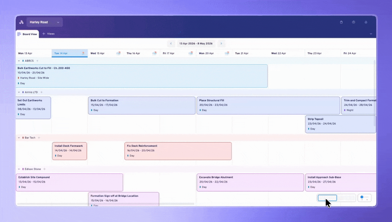Click plus icon beside Bar Tech group
Screen dimensions: 392x222
point(39,138)
